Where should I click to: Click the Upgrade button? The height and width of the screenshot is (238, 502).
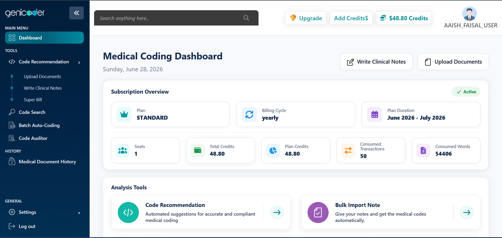306,18
